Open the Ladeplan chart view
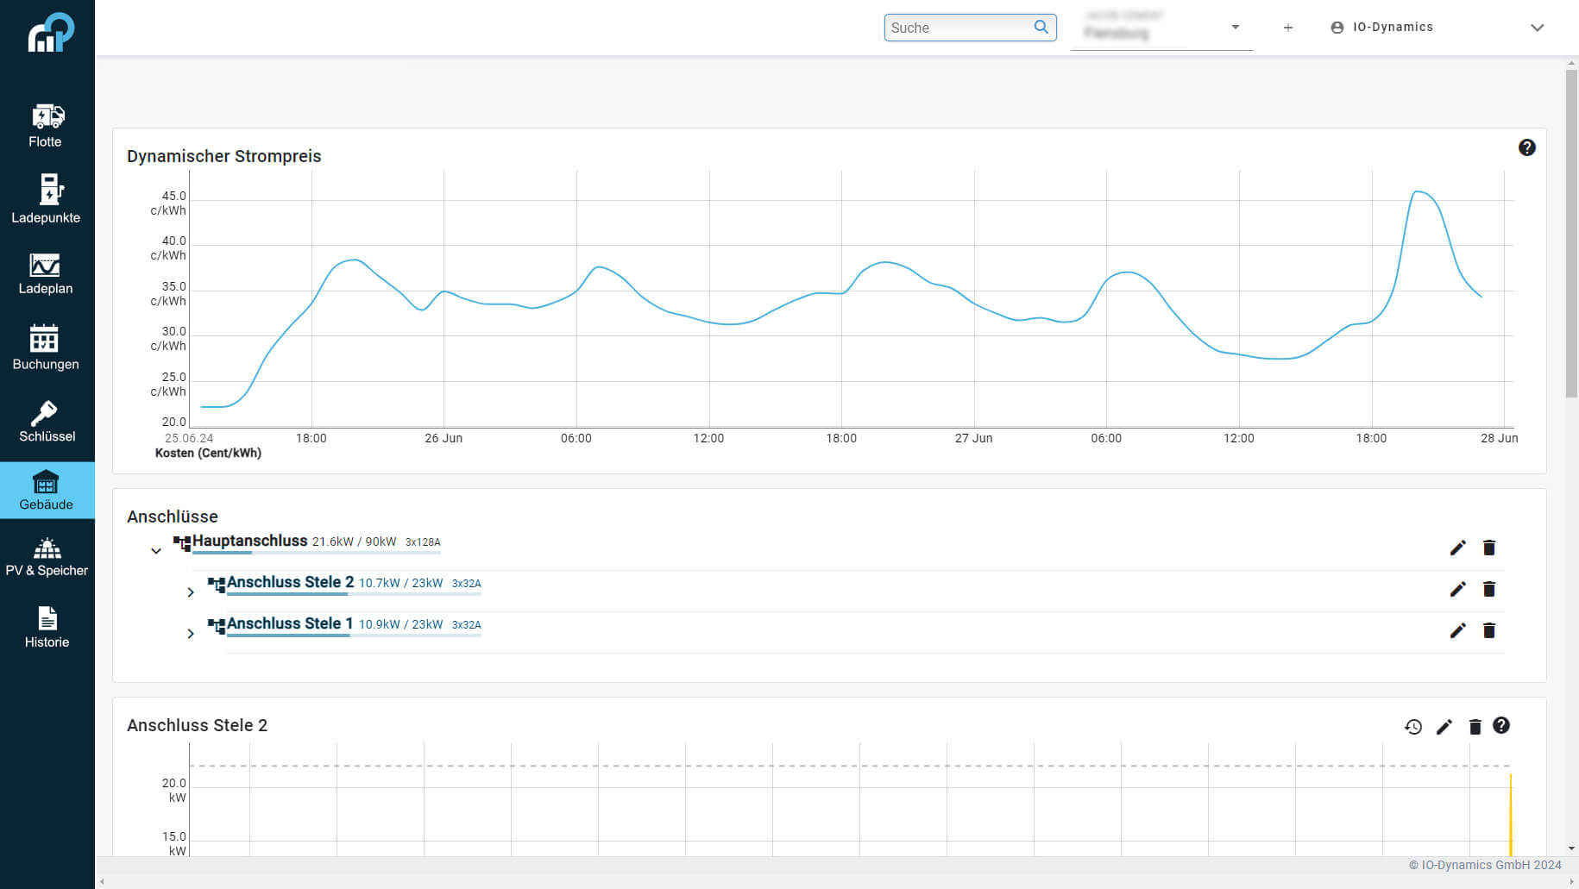Viewport: 1579px width, 889px height. click(x=47, y=274)
